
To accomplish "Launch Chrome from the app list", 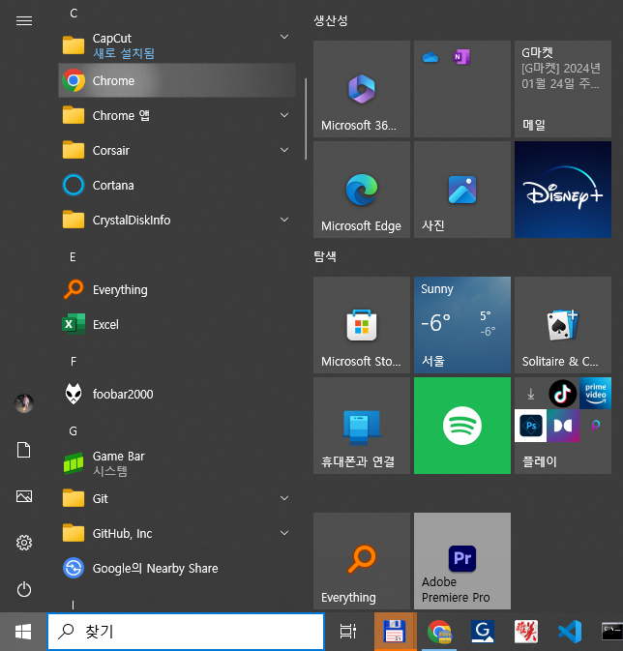I will [x=177, y=80].
